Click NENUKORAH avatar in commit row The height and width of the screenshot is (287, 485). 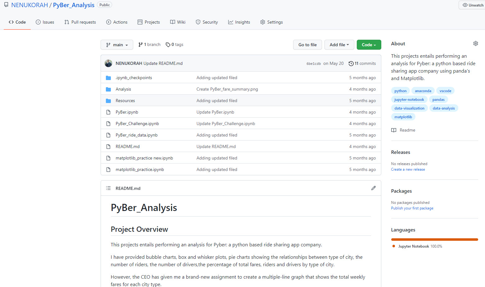point(108,63)
